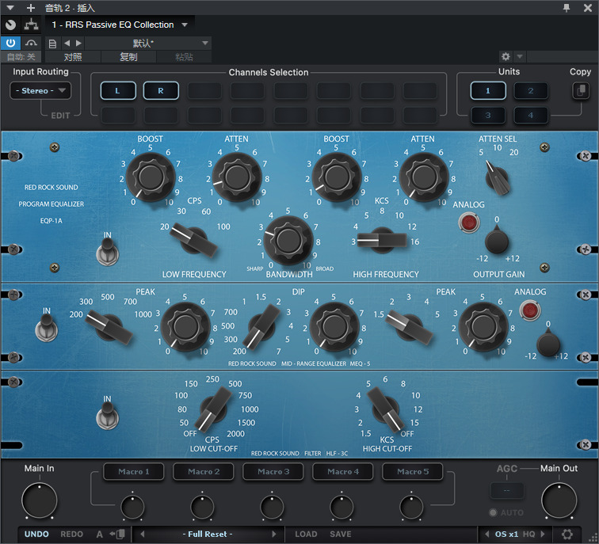
Task: Click the Macro 1 button
Action: click(x=134, y=471)
